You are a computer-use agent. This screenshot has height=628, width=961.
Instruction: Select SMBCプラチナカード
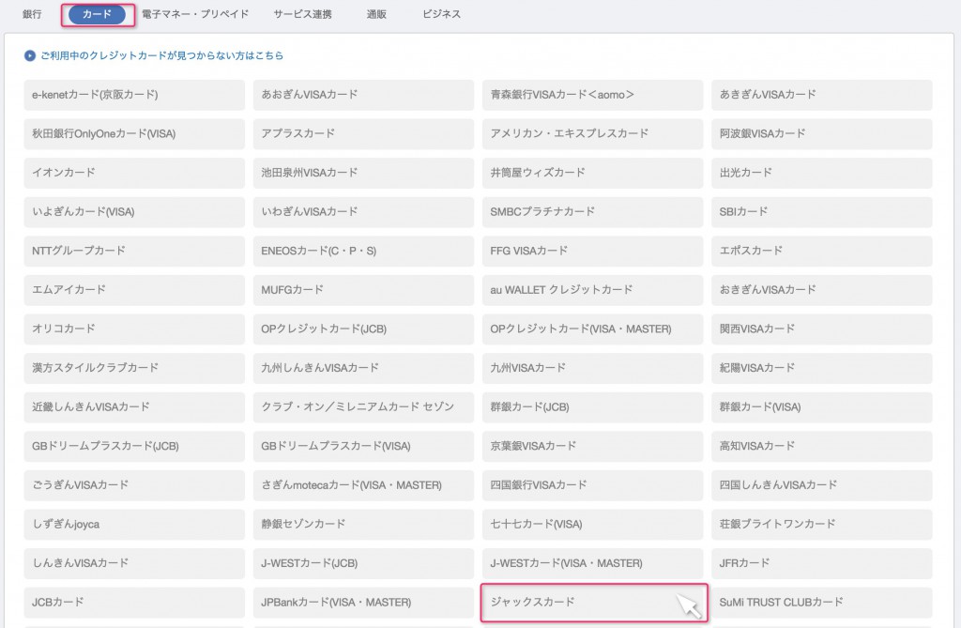pos(593,212)
